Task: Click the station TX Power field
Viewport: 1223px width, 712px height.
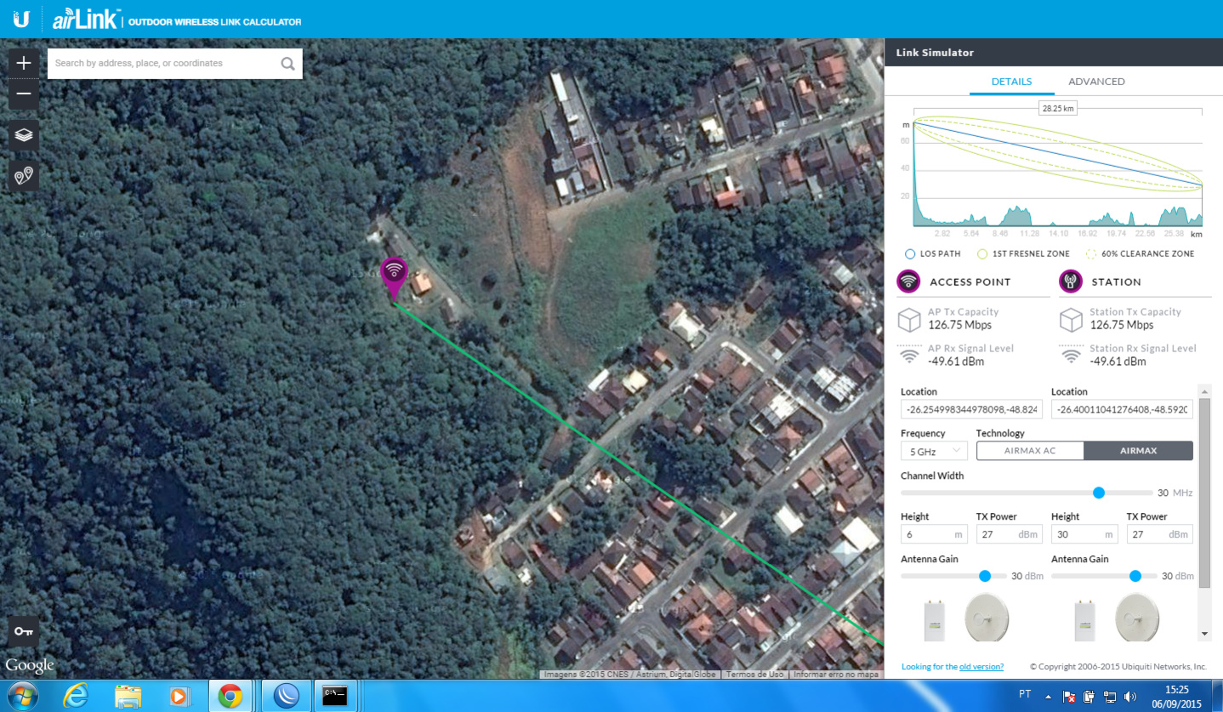Action: 1160,534
